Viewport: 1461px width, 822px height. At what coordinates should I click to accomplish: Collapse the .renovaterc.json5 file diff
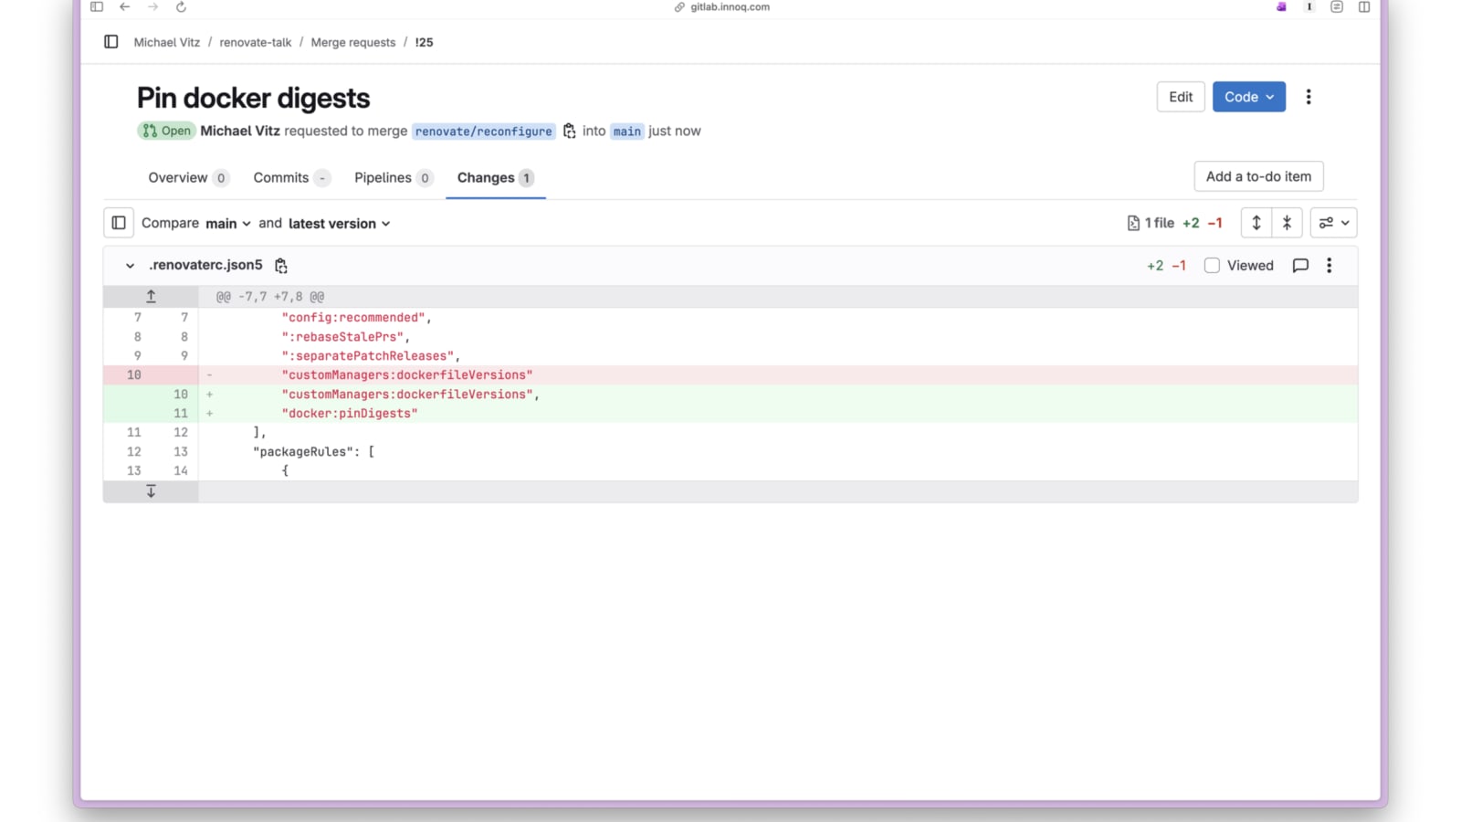coord(130,266)
